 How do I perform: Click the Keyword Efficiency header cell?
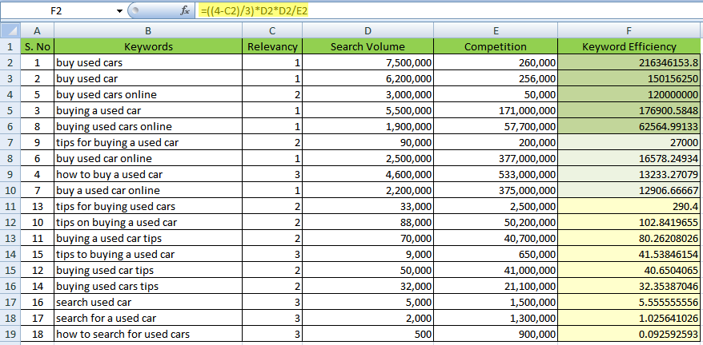tap(629, 46)
